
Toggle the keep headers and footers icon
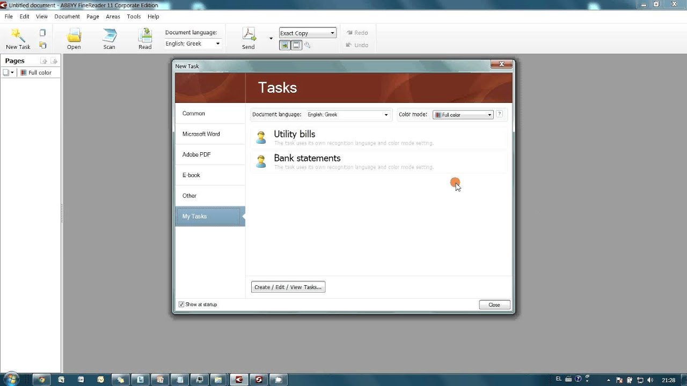[296, 46]
